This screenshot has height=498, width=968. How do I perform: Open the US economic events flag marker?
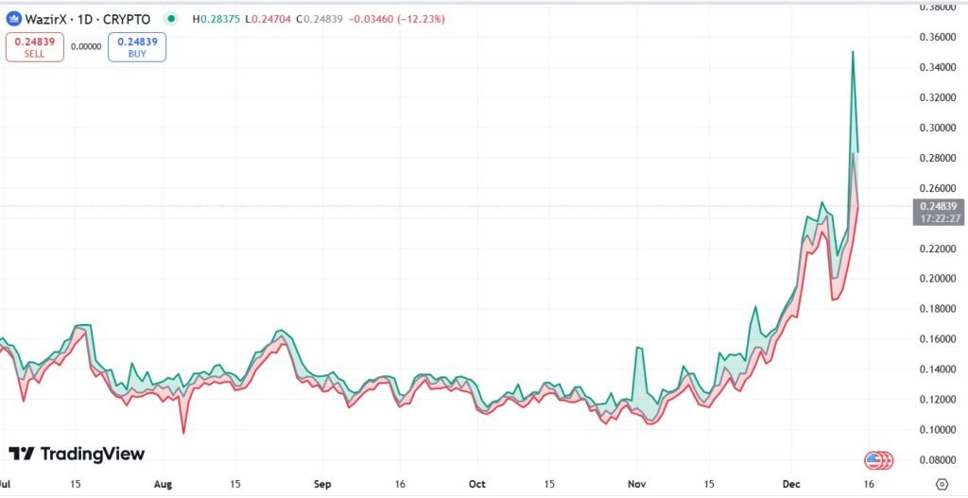click(x=877, y=460)
